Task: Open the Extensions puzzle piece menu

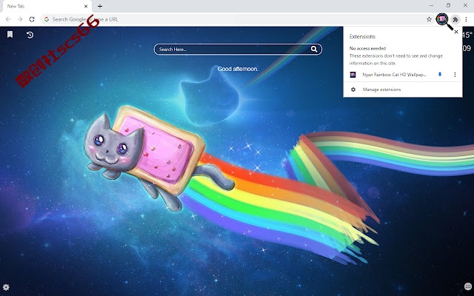Action: pos(455,20)
